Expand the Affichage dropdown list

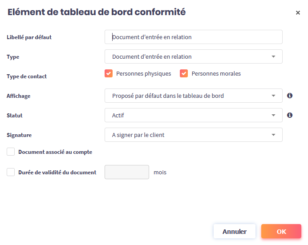[194, 96]
